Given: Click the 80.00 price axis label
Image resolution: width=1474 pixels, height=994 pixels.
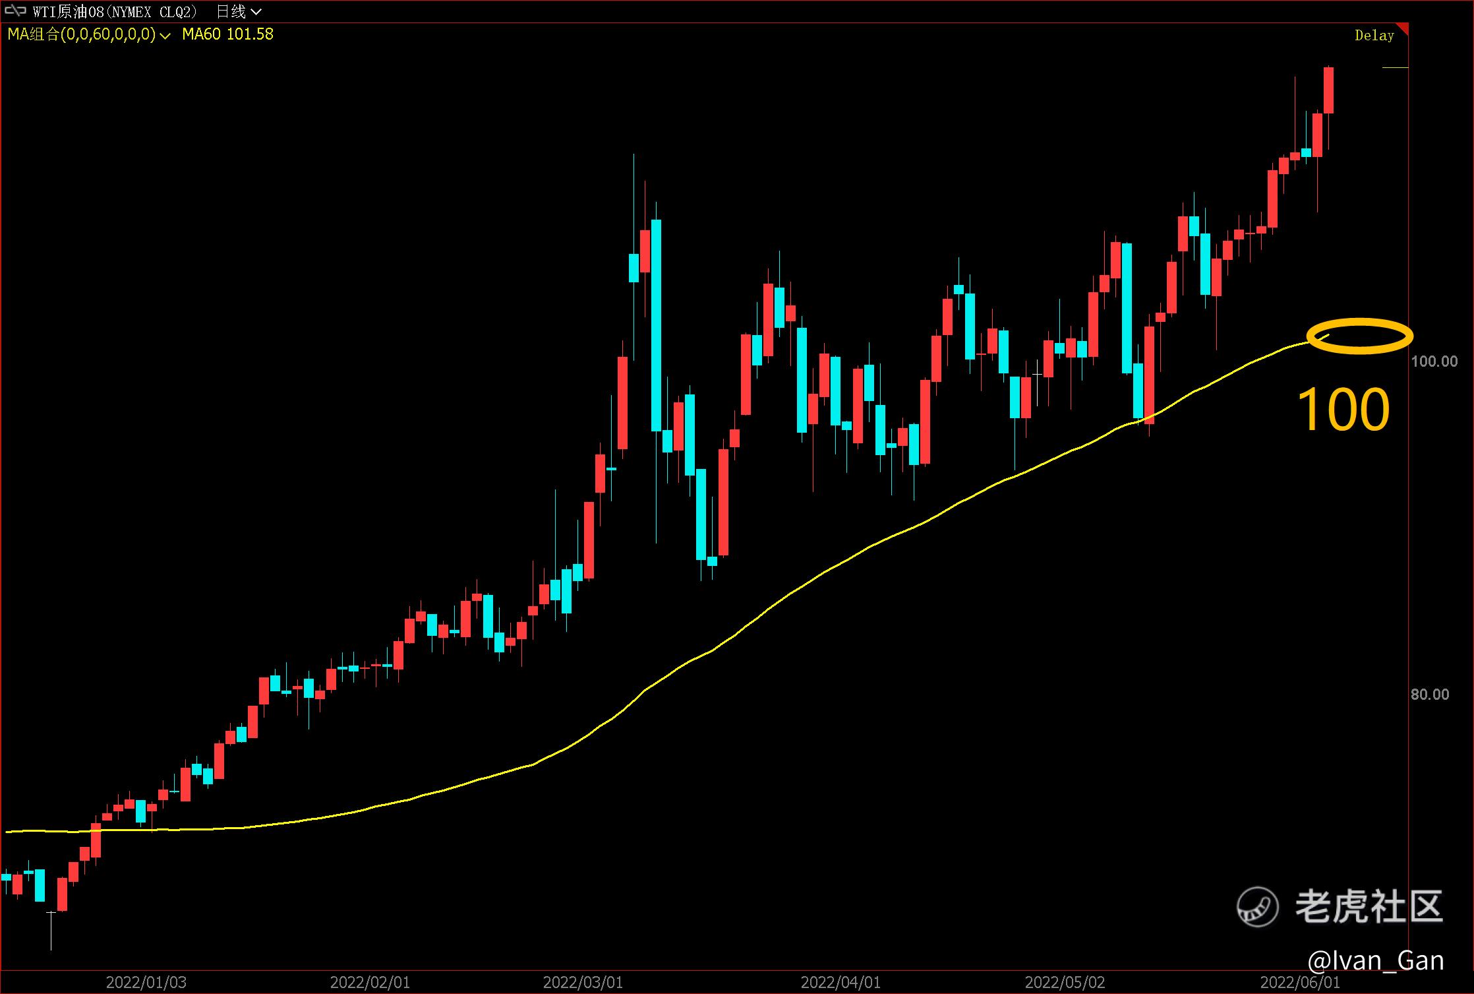Looking at the screenshot, I should [1430, 694].
